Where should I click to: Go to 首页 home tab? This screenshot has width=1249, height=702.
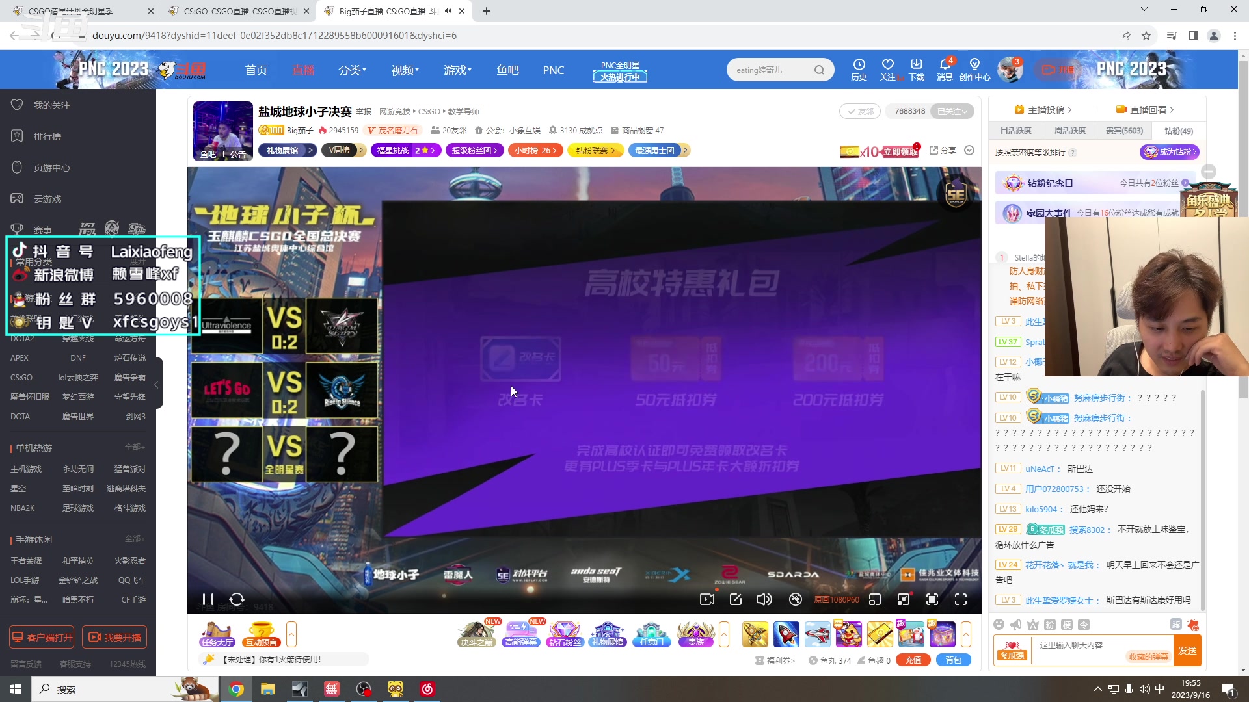click(256, 70)
